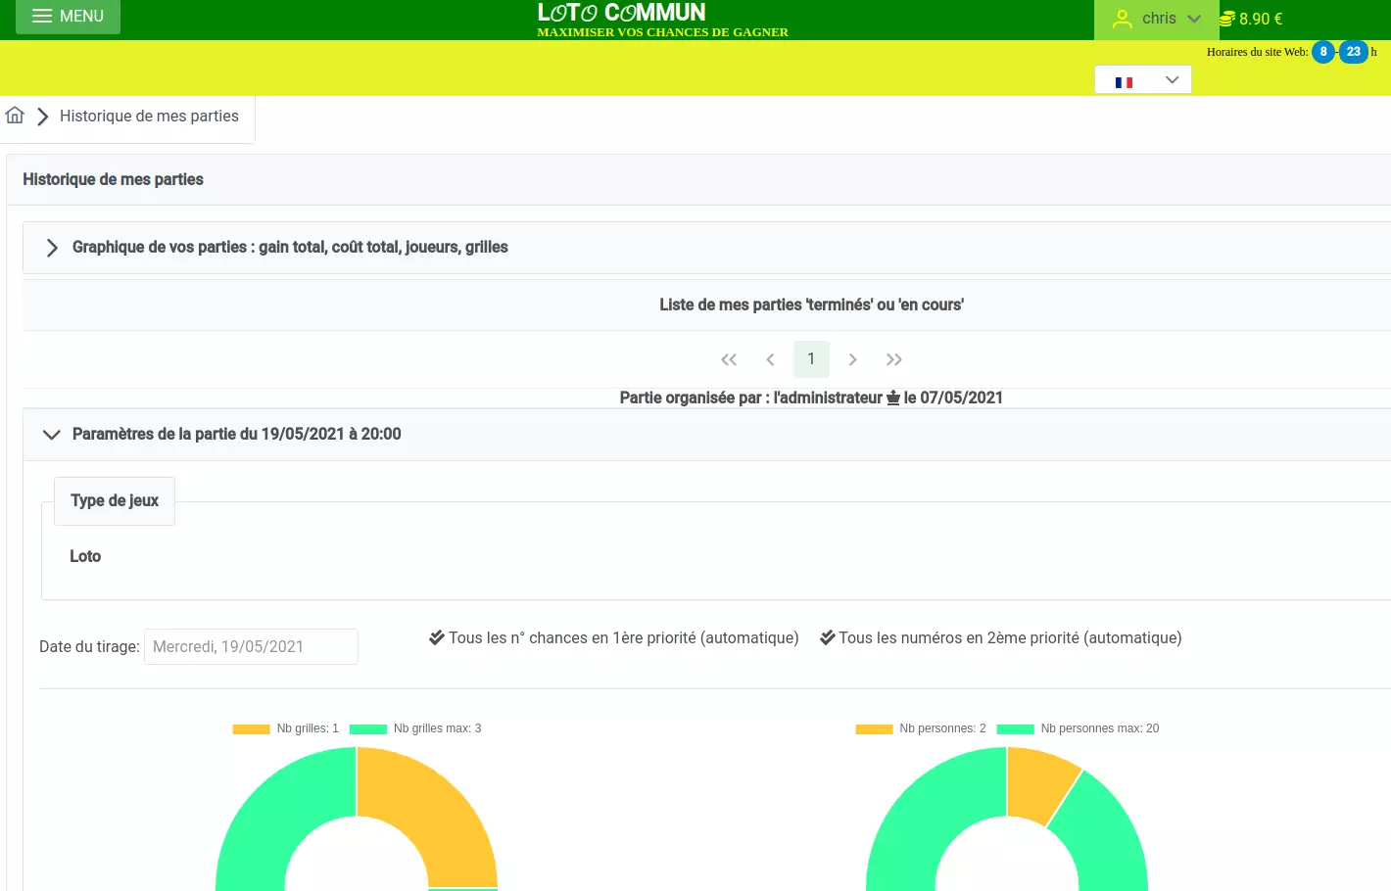The height and width of the screenshot is (891, 1391).
Task: Click the Liste de mes parties heading
Action: [x=811, y=305]
